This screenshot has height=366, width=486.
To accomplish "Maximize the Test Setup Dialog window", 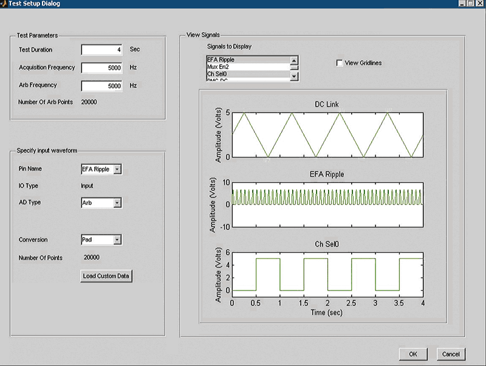I will [471, 4].
